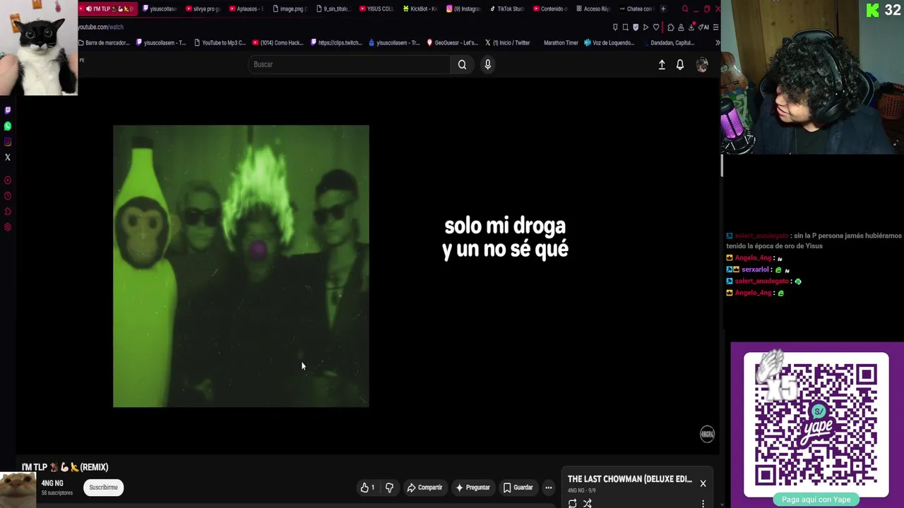Click the Preguntar button
This screenshot has height=508, width=904.
click(472, 488)
